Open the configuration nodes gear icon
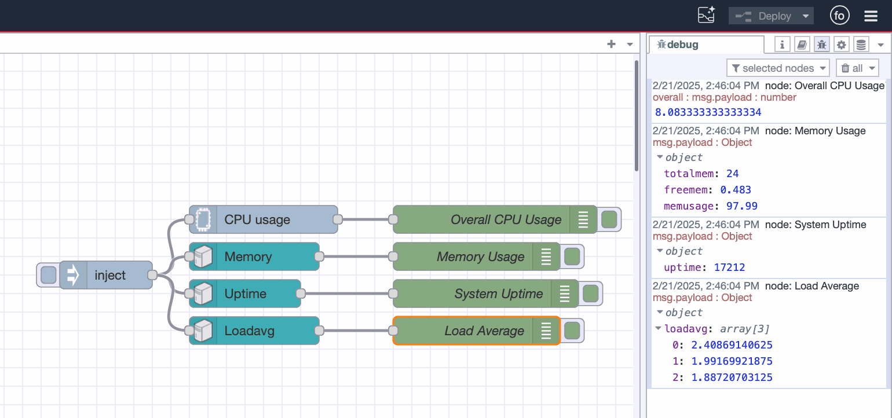892x418 pixels. pos(841,44)
